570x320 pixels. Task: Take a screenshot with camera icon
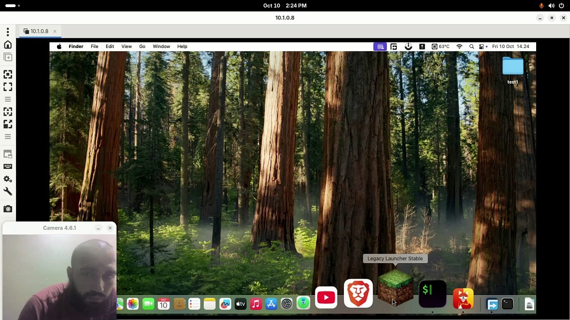tap(8, 208)
